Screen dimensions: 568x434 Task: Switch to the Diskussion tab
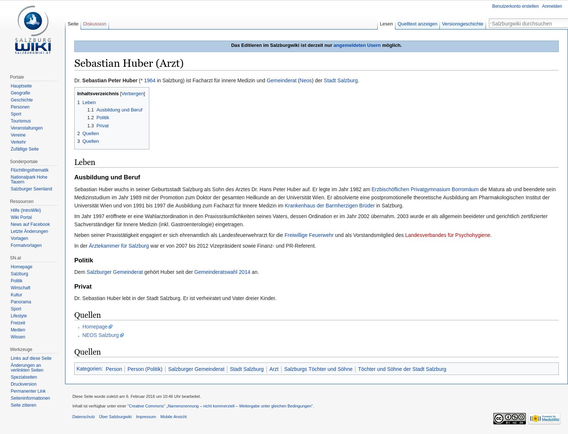click(95, 24)
